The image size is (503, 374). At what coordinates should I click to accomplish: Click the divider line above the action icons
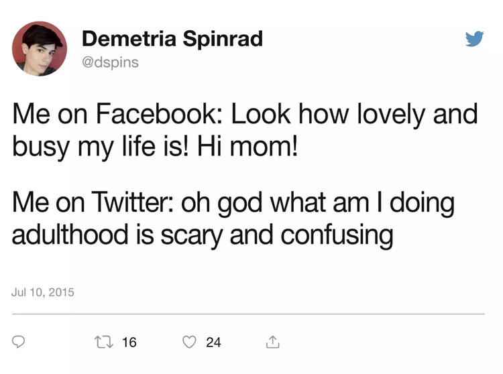click(248, 314)
